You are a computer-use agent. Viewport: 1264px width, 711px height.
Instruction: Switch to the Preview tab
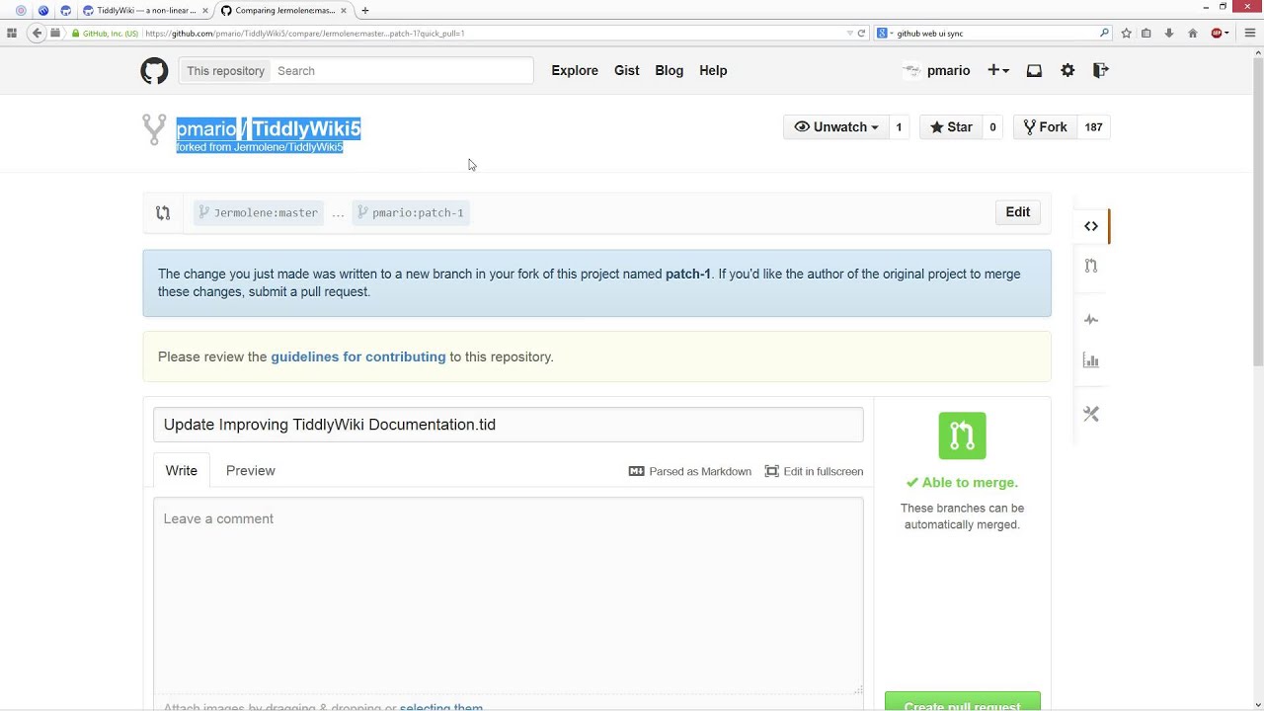[x=250, y=471]
